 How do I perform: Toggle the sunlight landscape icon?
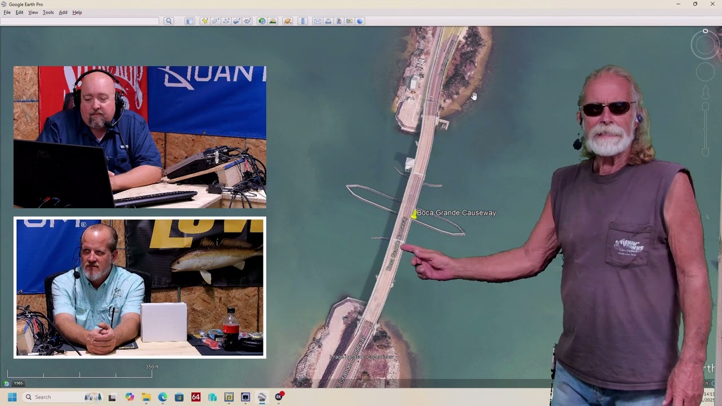pos(273,21)
